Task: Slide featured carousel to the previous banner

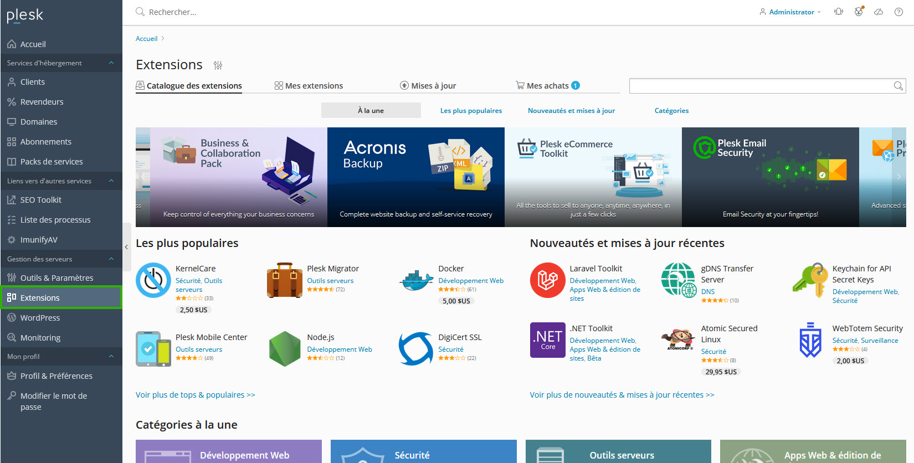Action: (143, 177)
